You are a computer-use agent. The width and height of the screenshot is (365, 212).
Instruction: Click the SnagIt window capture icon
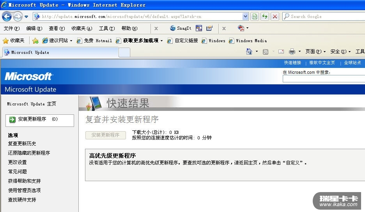pyautogui.click(x=199, y=28)
